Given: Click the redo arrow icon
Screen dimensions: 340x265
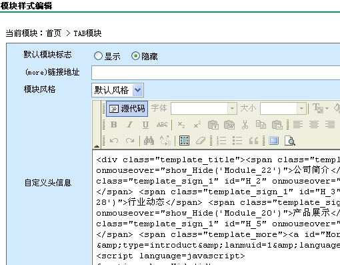Looking at the screenshot, I should (x=129, y=141).
